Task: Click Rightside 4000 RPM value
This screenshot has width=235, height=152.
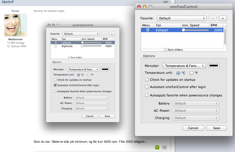Action: 108,46
